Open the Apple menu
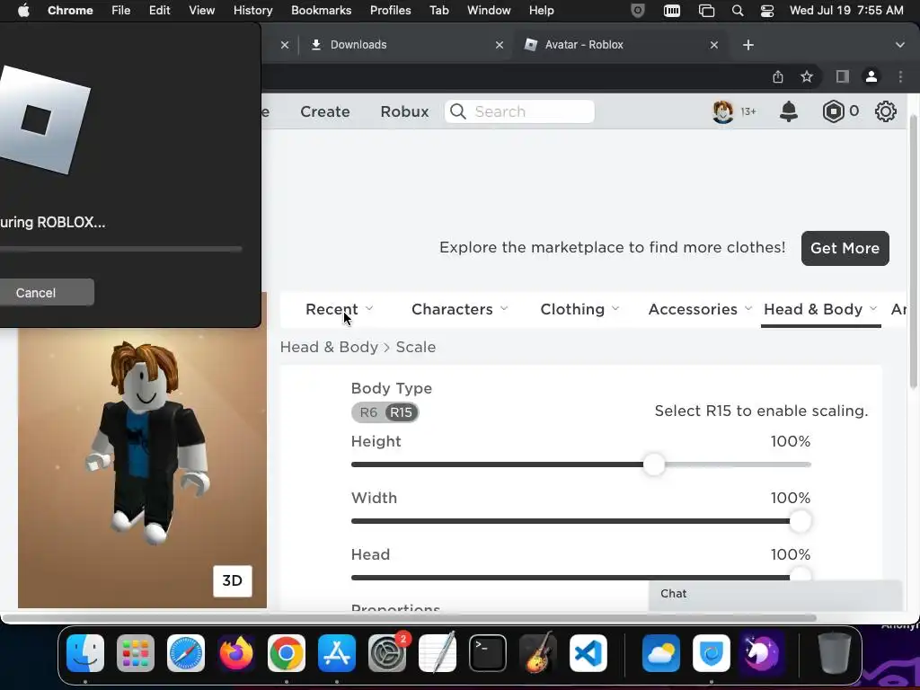The image size is (920, 690). pos(23,10)
